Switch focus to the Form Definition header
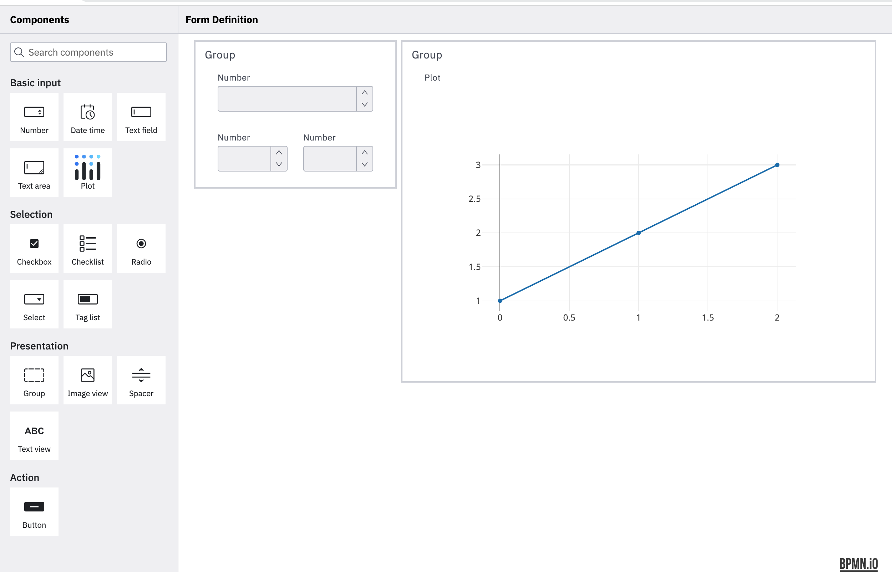Image resolution: width=892 pixels, height=572 pixels. pyautogui.click(x=222, y=19)
